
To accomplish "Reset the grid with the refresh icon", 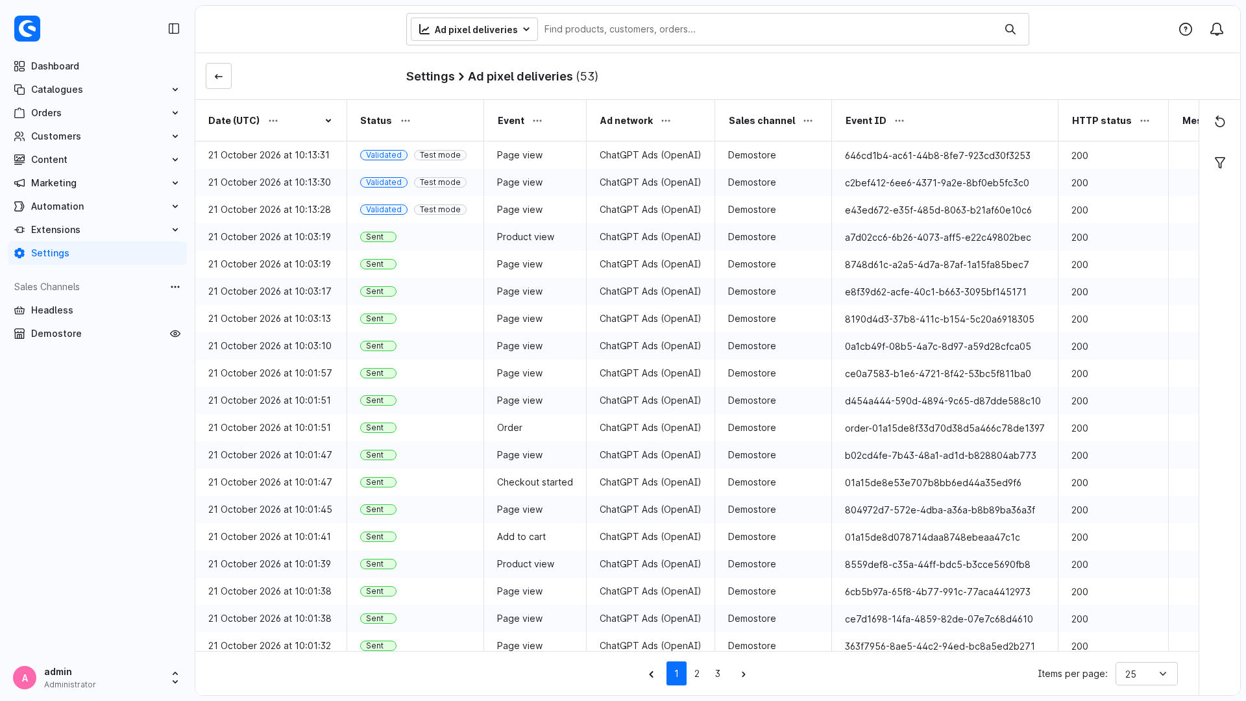I will (x=1220, y=121).
